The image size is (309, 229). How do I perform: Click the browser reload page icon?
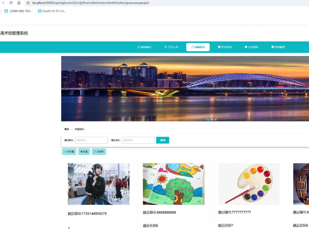tap(11, 3)
